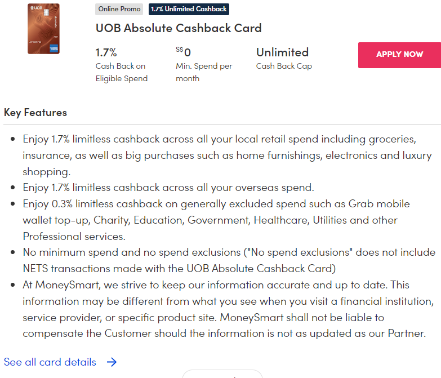Image resolution: width=441 pixels, height=378 pixels.
Task: Click the bullet about 0.3% cashback on excluded spend
Action: 216,220
